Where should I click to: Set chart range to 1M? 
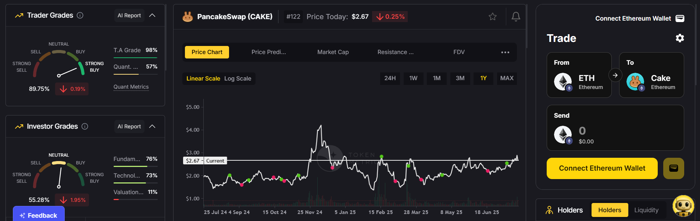click(437, 78)
